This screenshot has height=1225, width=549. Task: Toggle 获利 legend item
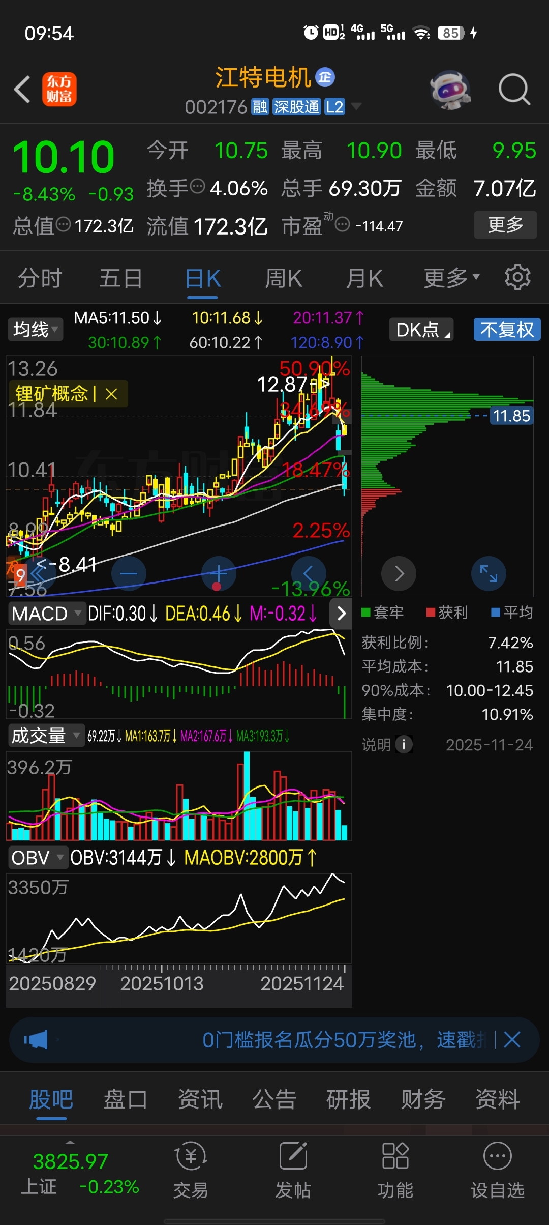[x=447, y=612]
